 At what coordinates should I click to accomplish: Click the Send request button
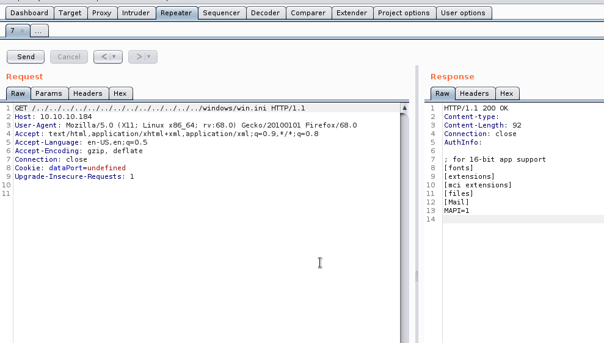click(x=26, y=57)
